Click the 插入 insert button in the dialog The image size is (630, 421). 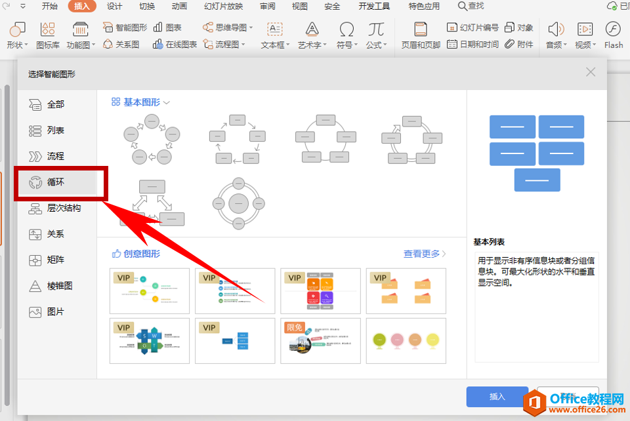point(497,397)
